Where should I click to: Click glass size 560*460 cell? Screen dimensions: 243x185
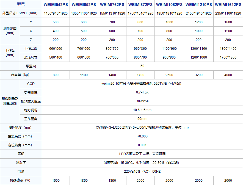(x=56, y=57)
